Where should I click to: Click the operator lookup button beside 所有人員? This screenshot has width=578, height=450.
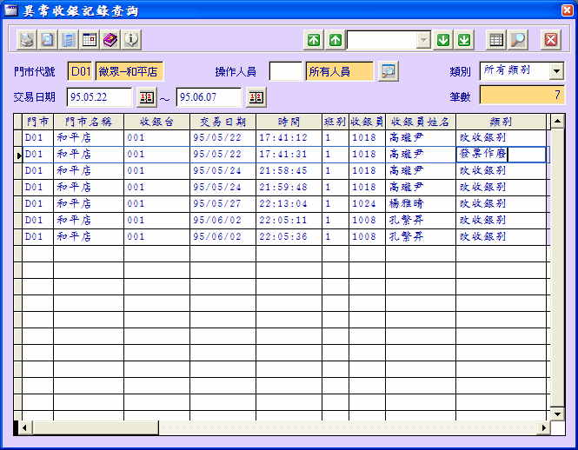[388, 71]
